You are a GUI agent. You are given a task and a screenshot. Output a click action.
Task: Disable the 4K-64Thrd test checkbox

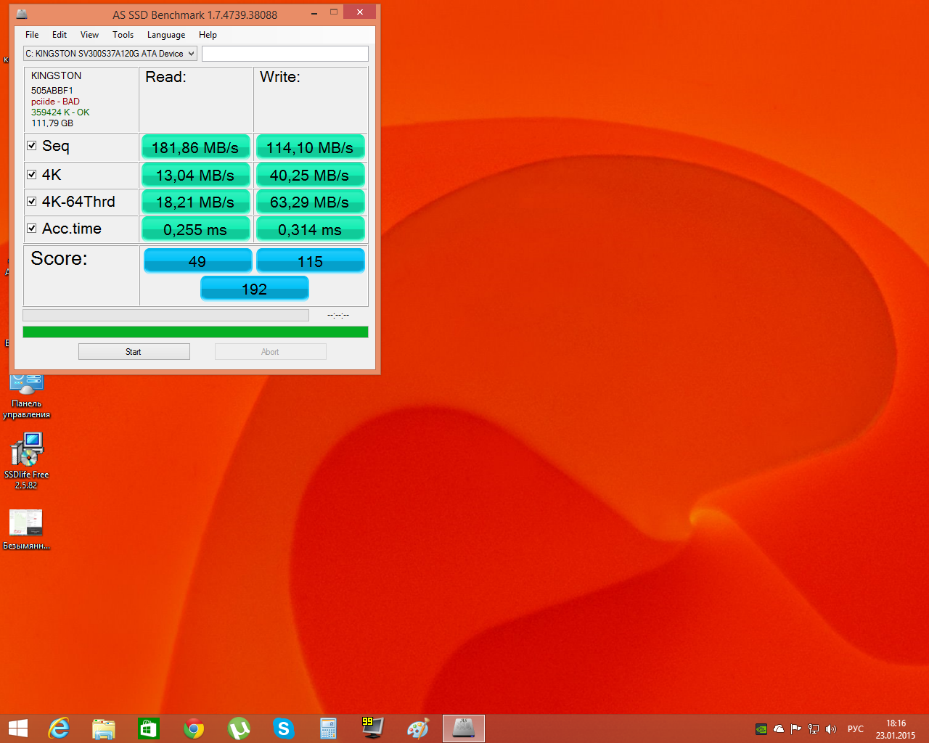(x=32, y=202)
